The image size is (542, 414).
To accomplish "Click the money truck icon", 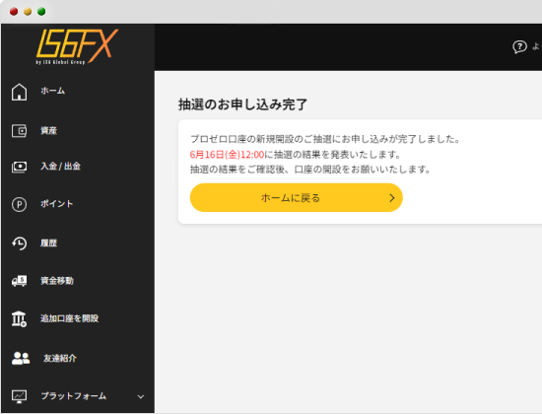I will pos(19,281).
